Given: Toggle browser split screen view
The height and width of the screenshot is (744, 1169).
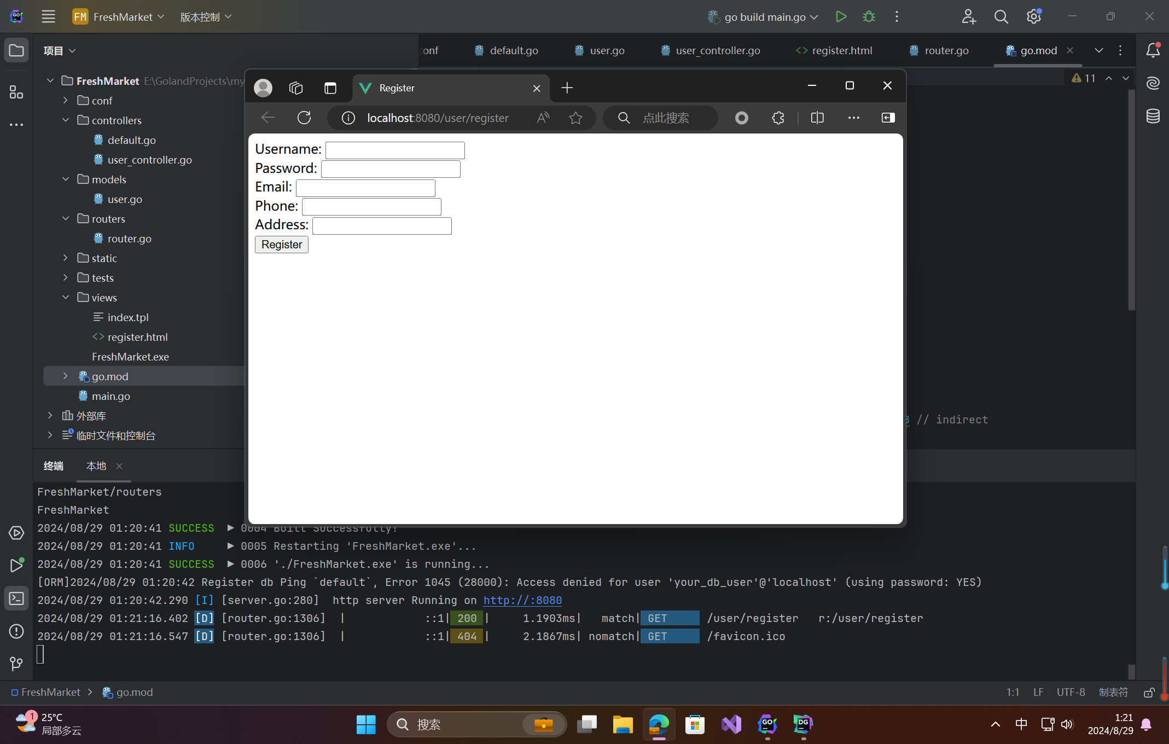Looking at the screenshot, I should click(x=817, y=118).
